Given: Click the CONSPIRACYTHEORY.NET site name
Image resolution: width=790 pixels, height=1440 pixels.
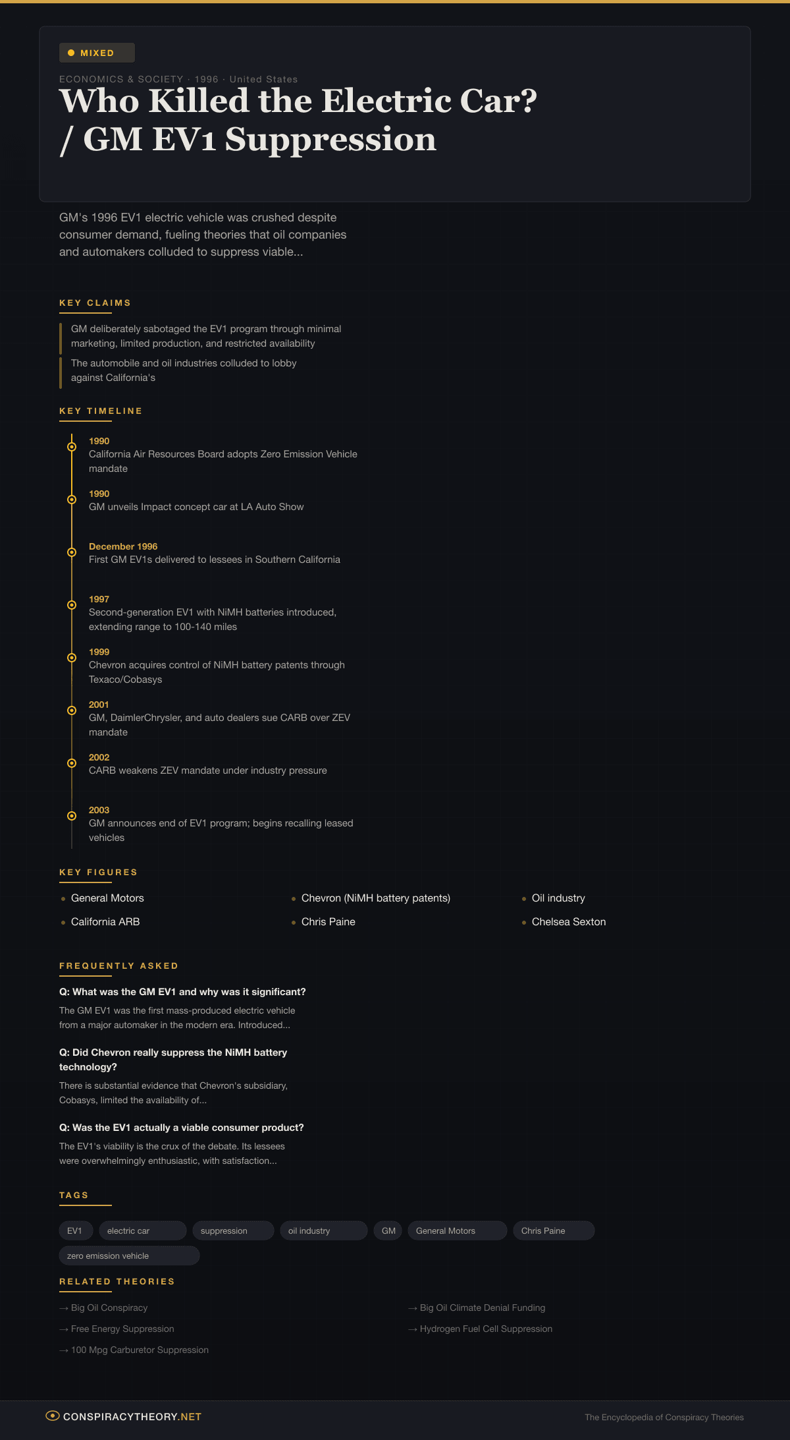Looking at the screenshot, I should (x=132, y=1416).
